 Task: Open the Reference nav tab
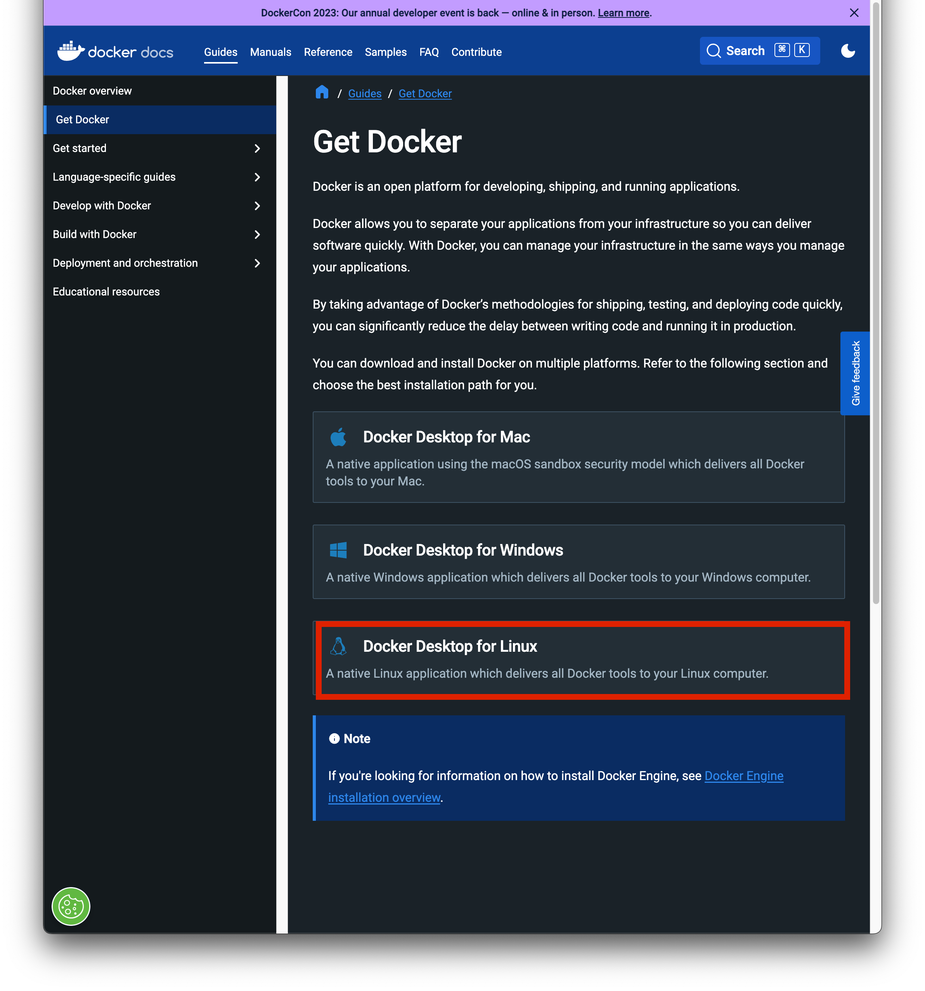tap(328, 52)
